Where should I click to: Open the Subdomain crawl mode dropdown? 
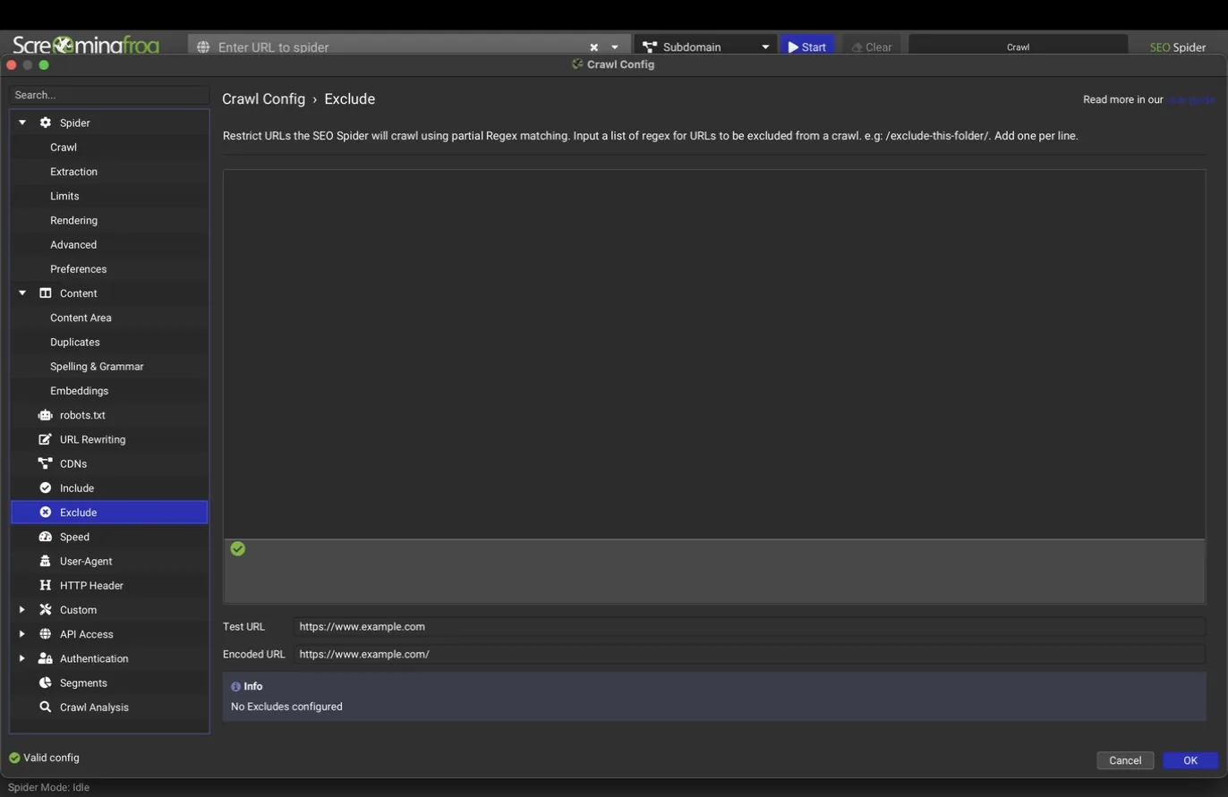click(705, 47)
